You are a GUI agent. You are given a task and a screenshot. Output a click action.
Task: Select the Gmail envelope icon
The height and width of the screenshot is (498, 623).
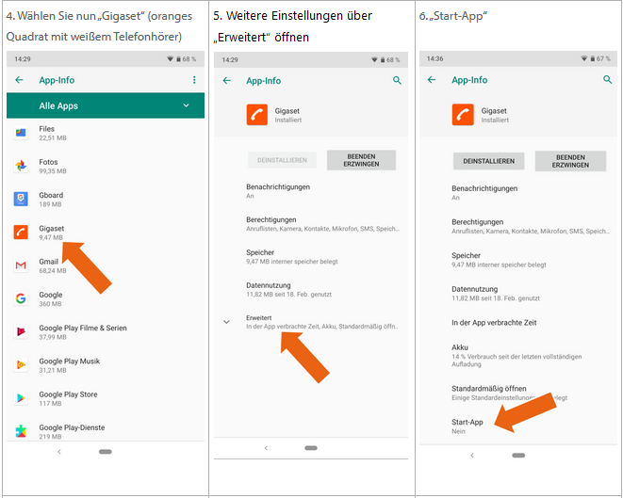(x=21, y=265)
